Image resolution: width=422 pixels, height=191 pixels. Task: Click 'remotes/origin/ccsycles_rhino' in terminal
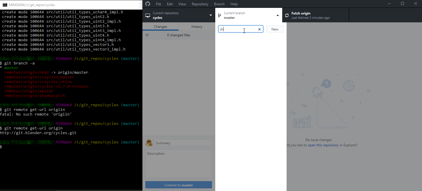pos(38,82)
